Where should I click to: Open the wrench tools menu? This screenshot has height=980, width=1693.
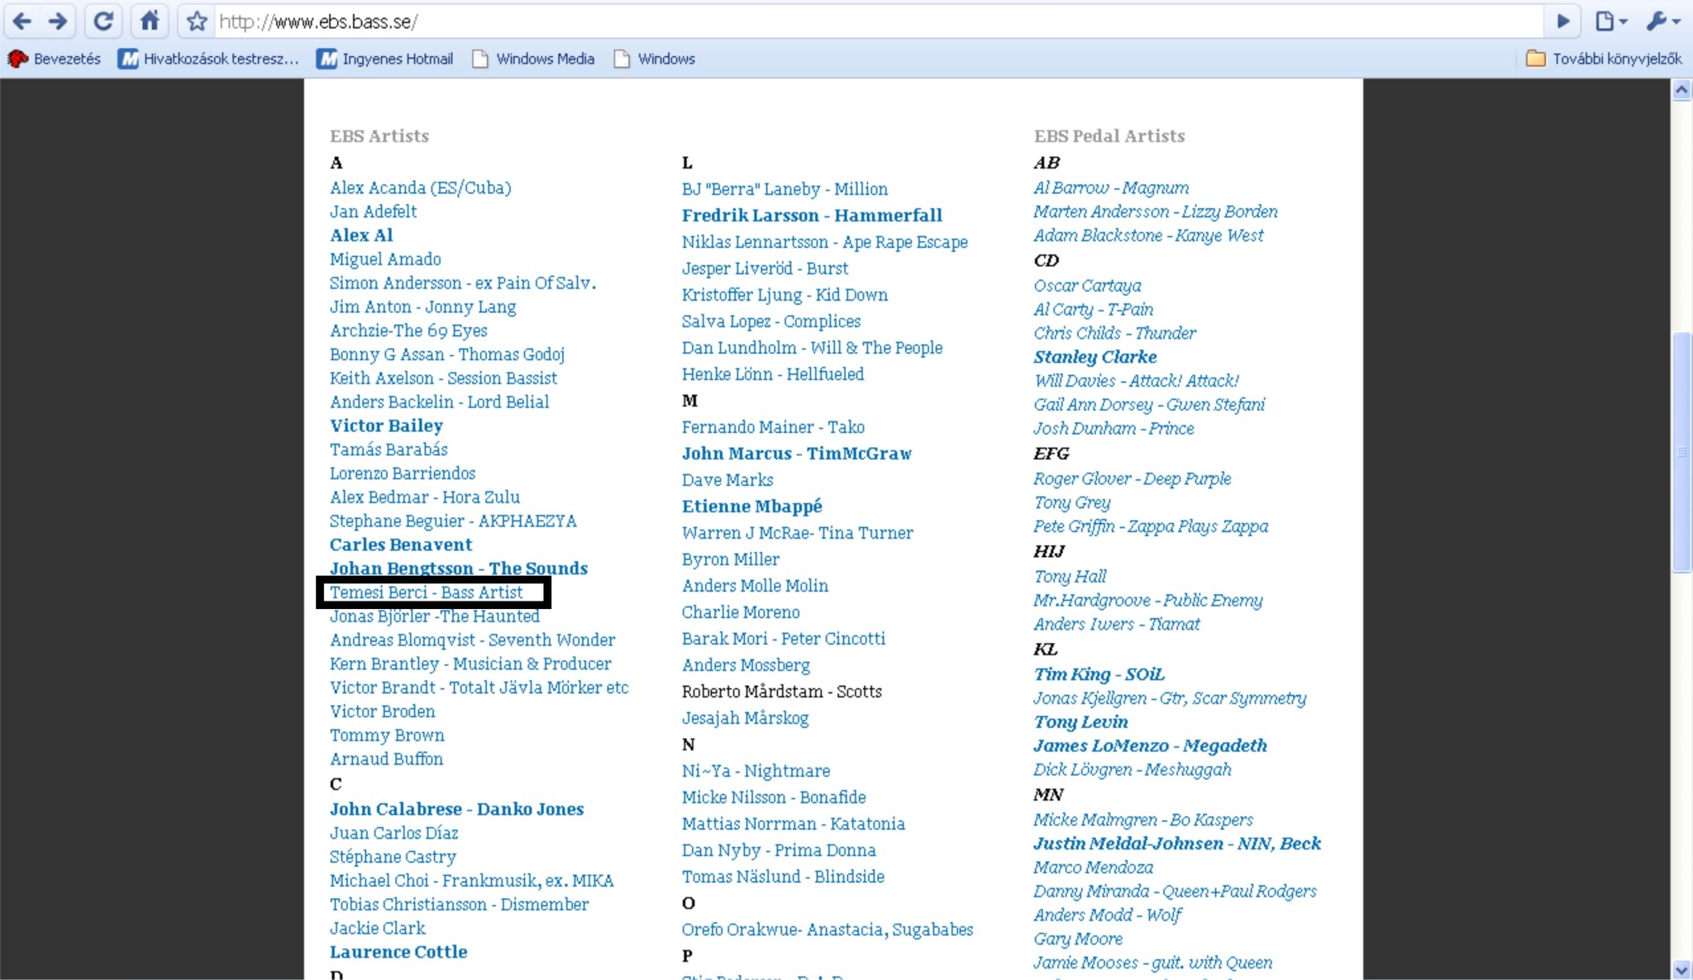pos(1662,21)
